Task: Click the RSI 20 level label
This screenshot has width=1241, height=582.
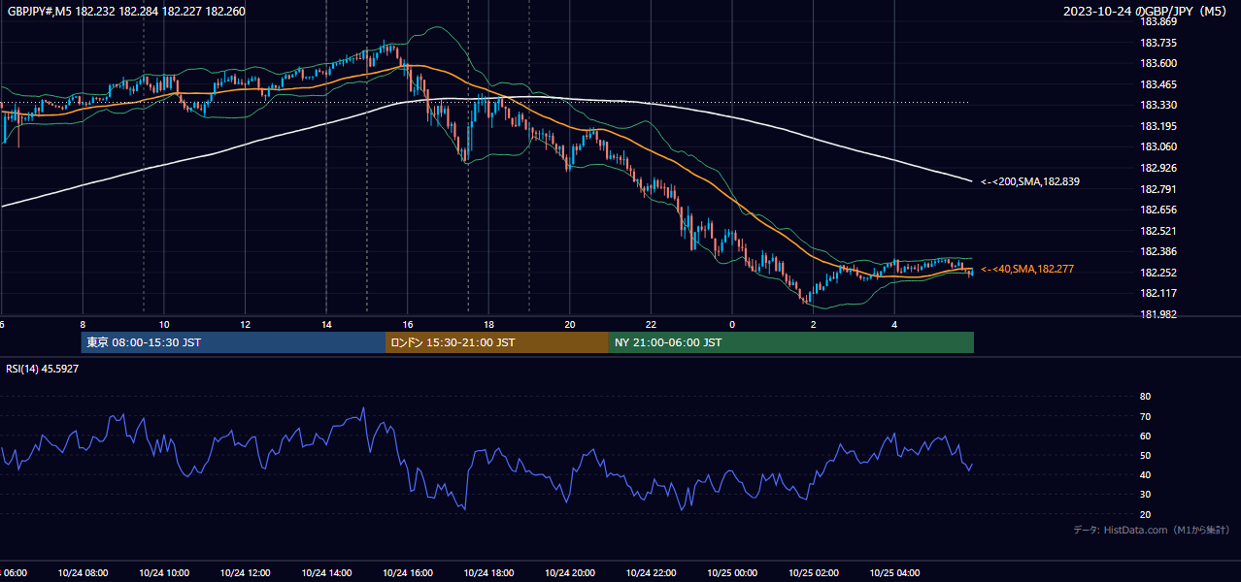Action: click(x=1145, y=514)
